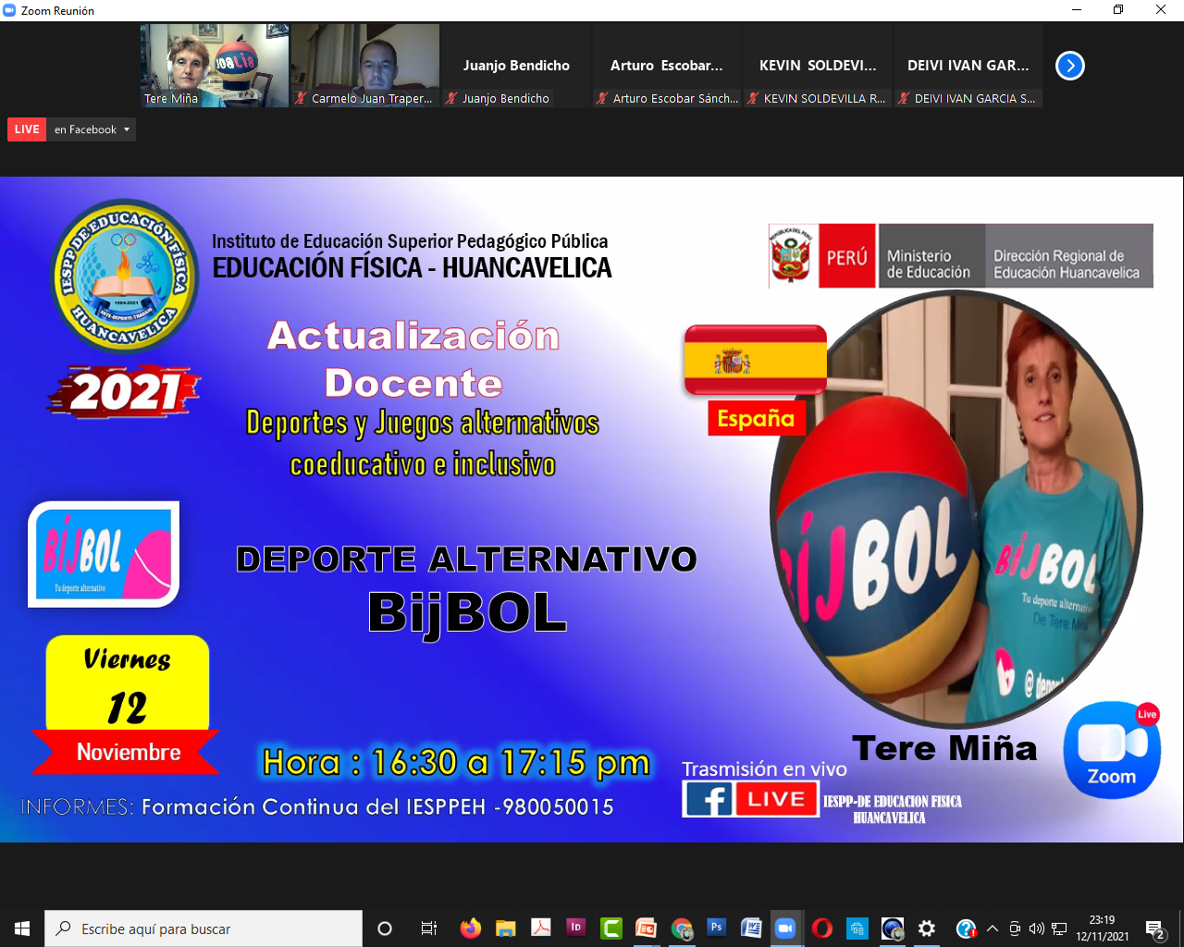Open Firefox from the taskbar
The height and width of the screenshot is (947, 1184).
tap(470, 928)
